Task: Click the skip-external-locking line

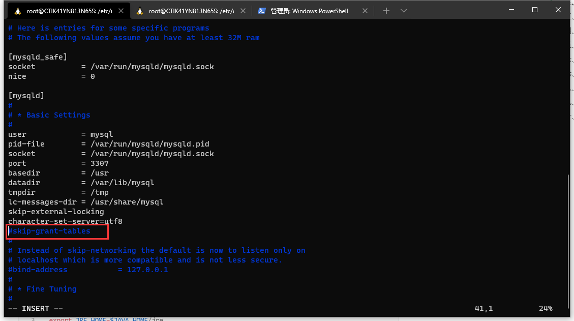Action: tap(56, 212)
